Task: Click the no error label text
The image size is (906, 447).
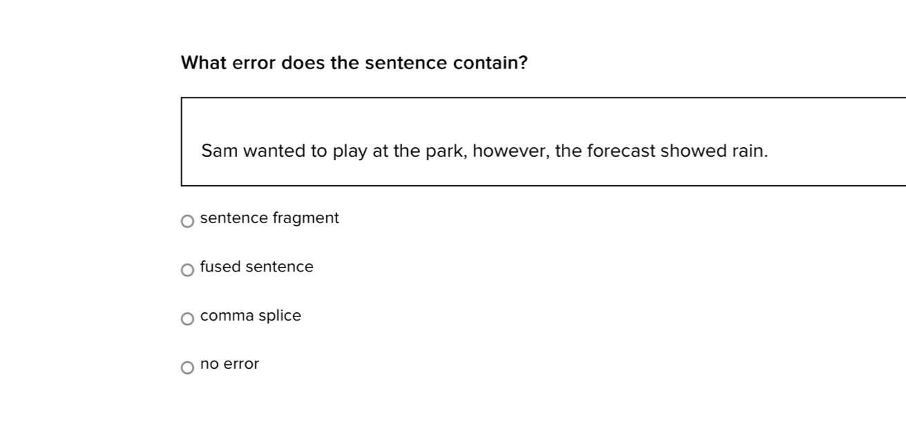Action: pos(229,364)
